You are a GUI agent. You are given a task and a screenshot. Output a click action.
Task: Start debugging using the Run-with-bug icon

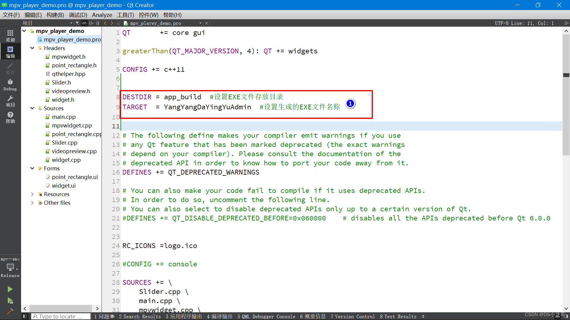[10, 301]
